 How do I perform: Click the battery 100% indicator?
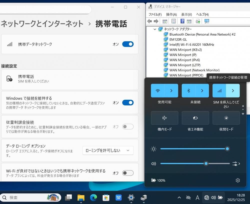pyautogui.click(x=158, y=180)
